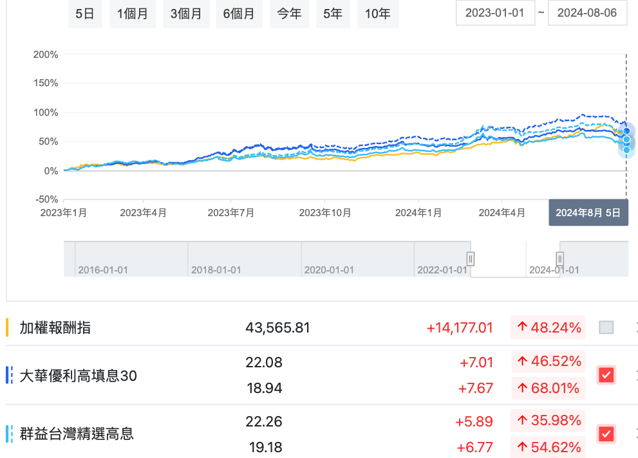Click the up arrow beside 48.24%
This screenshot has width=638, height=458.
522,327
